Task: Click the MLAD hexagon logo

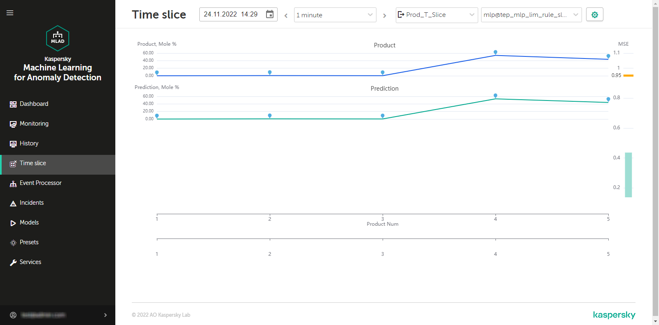Action: [x=58, y=38]
